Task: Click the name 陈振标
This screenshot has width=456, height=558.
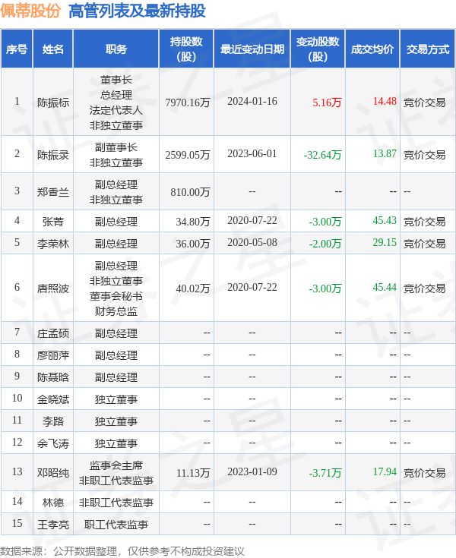Action: coord(53,102)
